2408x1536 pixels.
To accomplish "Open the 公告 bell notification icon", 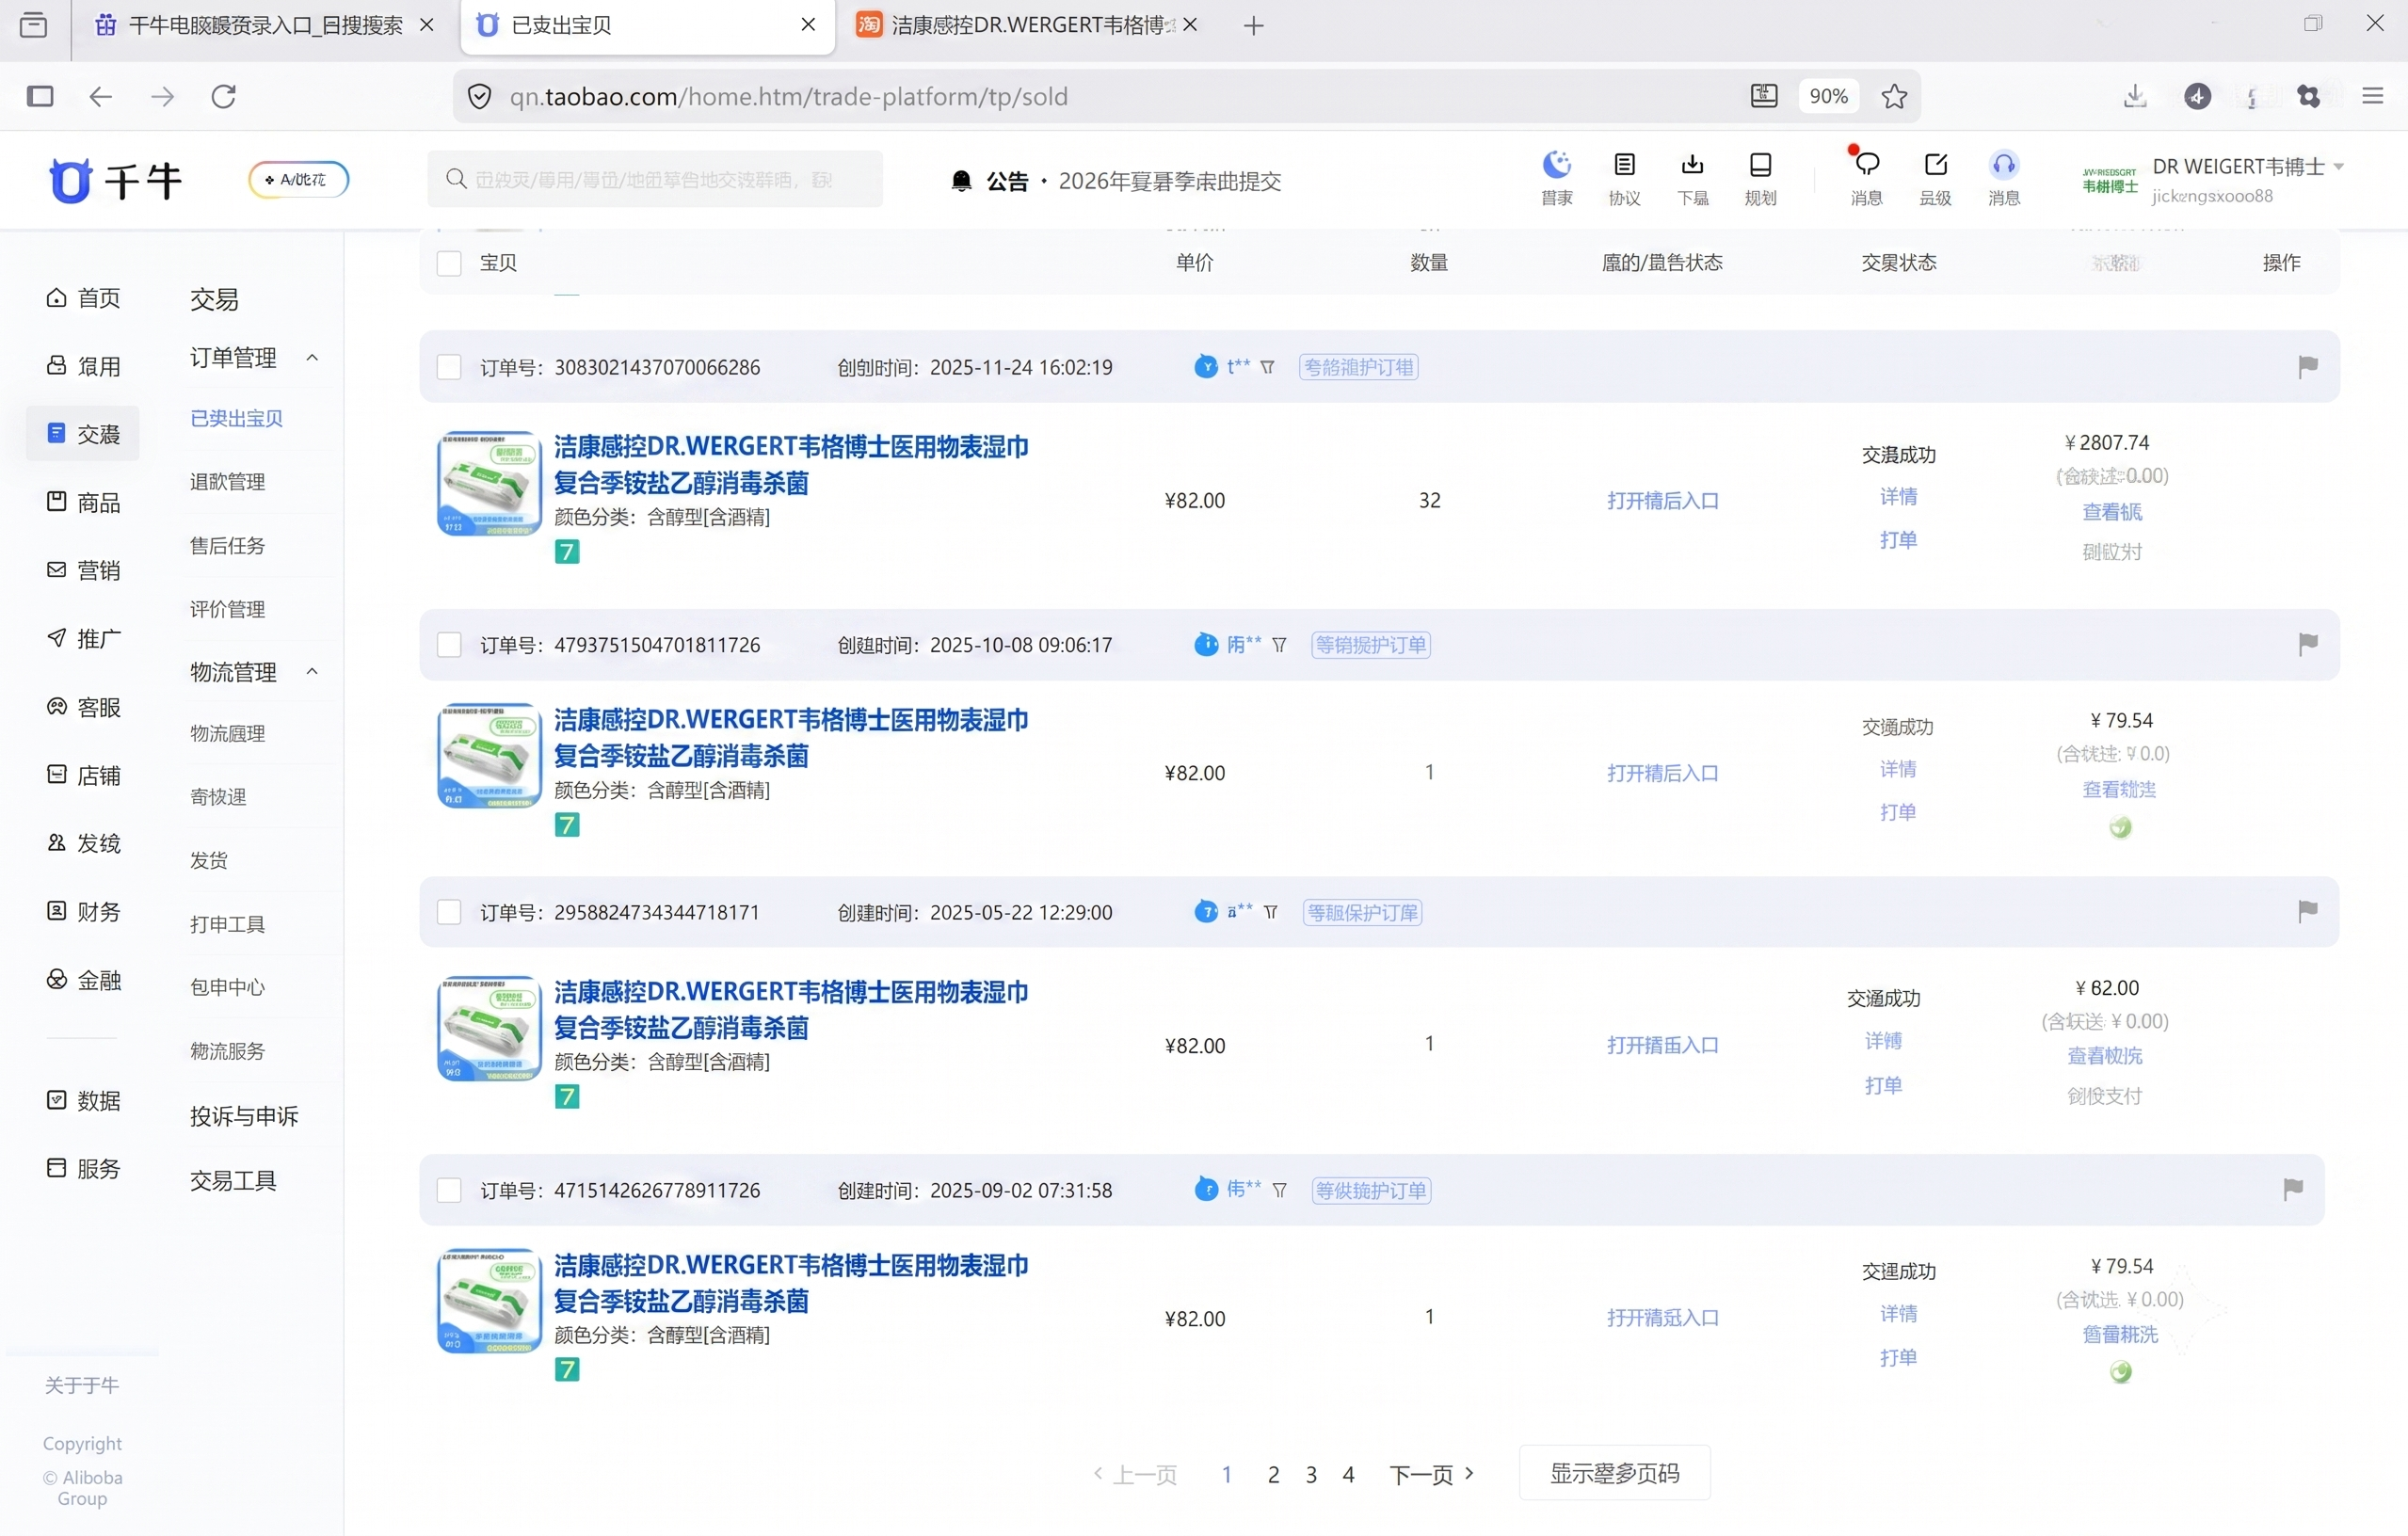I will pyautogui.click(x=961, y=181).
